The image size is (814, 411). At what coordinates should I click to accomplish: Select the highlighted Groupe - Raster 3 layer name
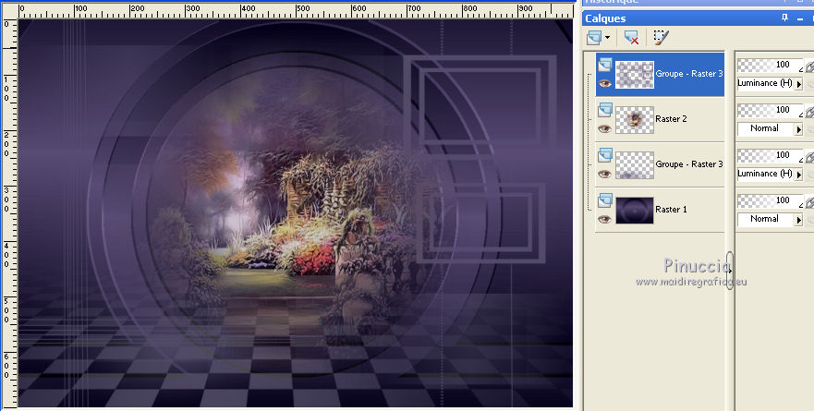click(x=689, y=74)
